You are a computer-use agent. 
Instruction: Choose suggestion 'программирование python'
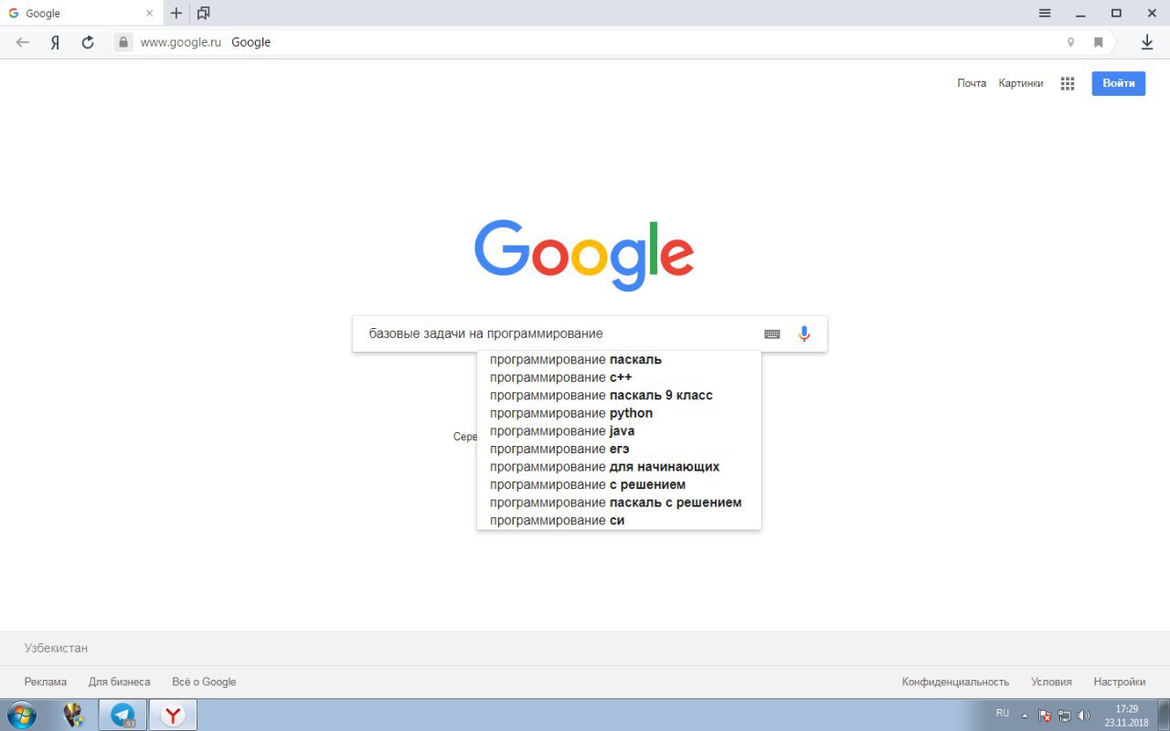pos(619,413)
